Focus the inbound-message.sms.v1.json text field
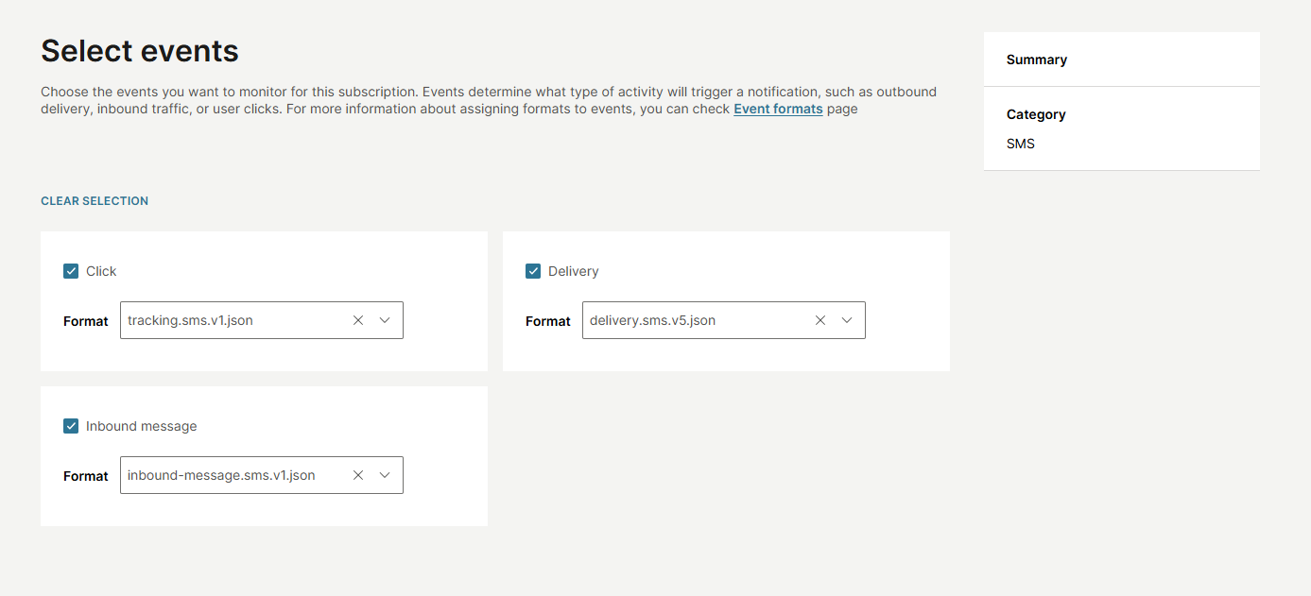 232,475
